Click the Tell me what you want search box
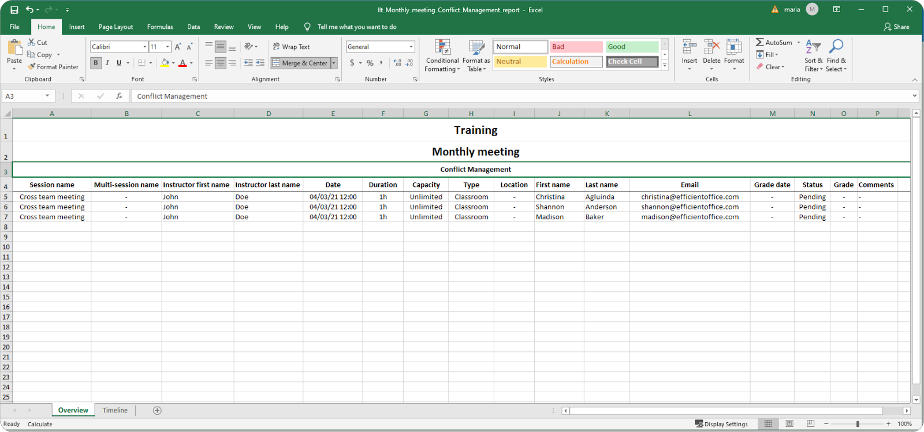The width and height of the screenshot is (924, 432). (x=357, y=27)
